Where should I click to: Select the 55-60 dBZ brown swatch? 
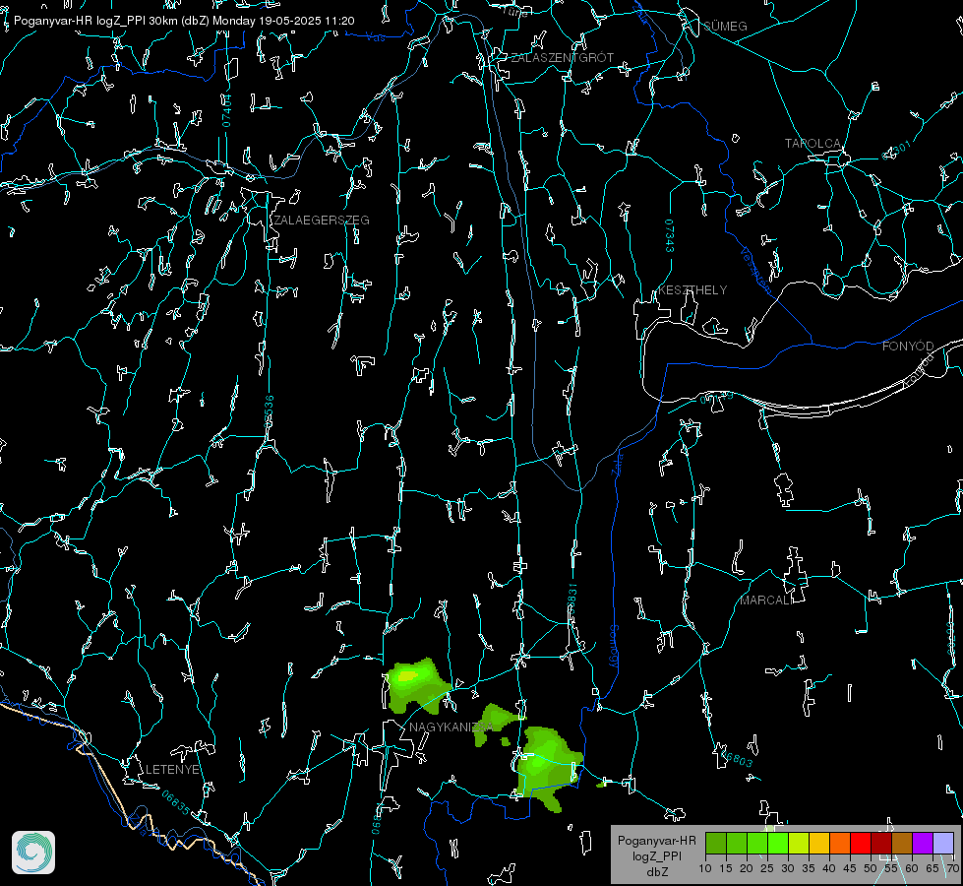(x=902, y=843)
